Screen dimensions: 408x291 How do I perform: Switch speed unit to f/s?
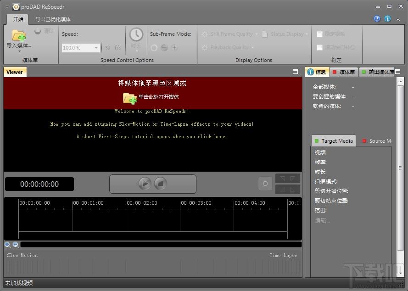pyautogui.click(x=118, y=48)
